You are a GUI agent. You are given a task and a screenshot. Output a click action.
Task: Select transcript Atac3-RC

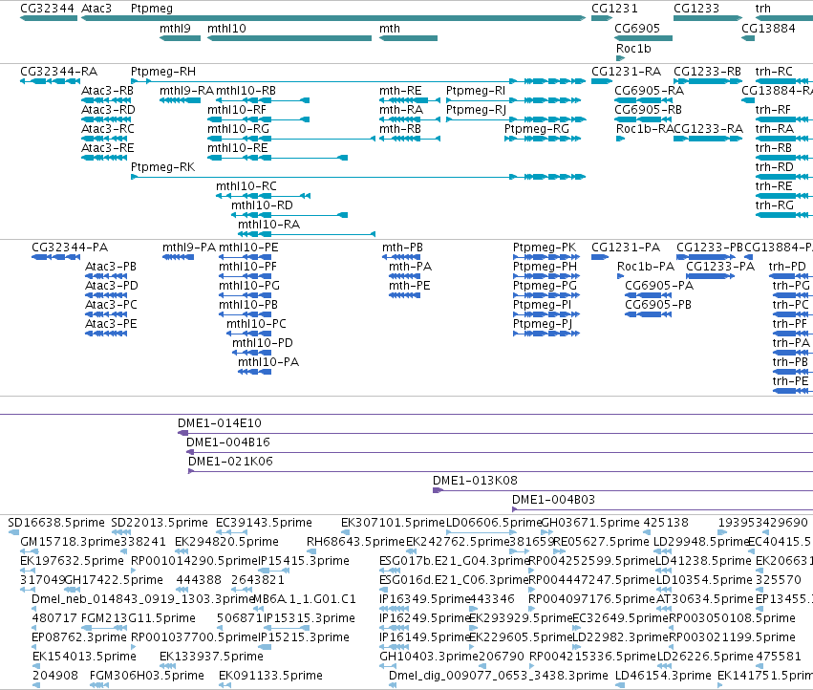[108, 129]
